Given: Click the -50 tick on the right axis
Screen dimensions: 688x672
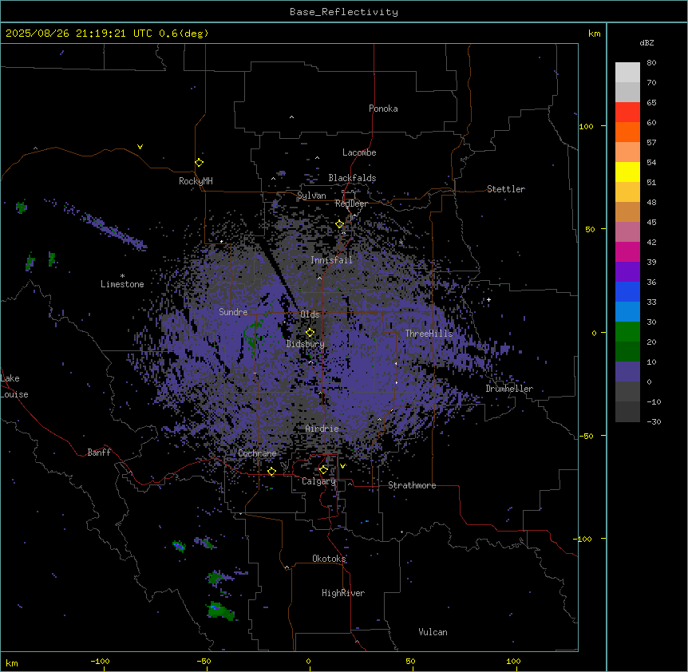Looking at the screenshot, I should 586,436.
